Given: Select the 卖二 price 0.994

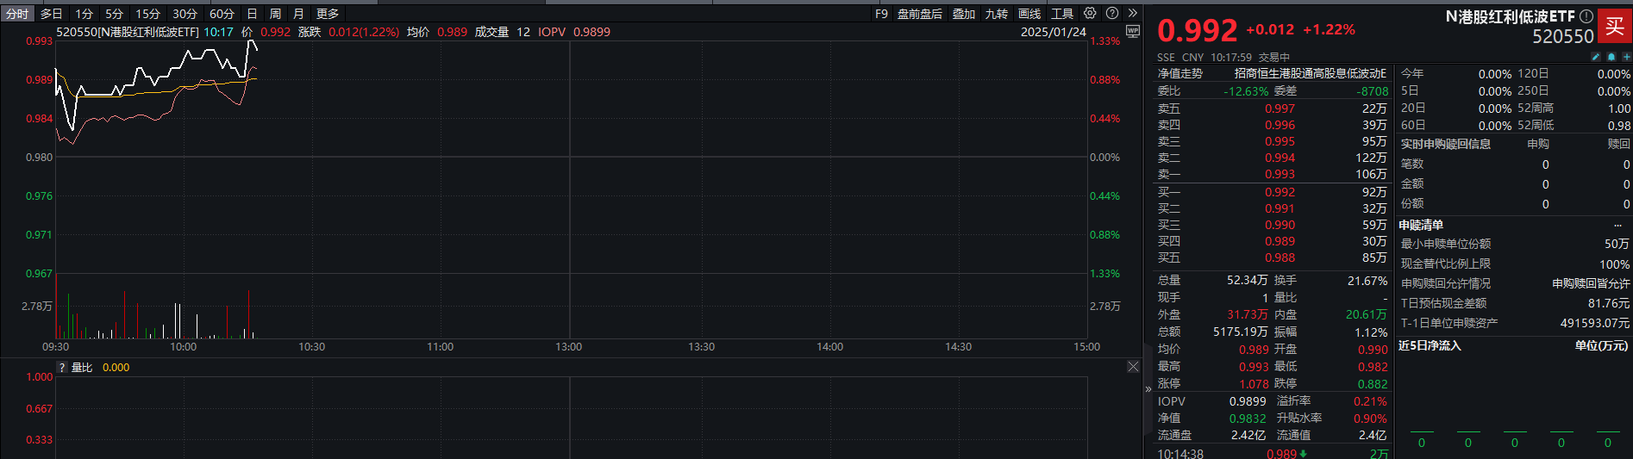Looking at the screenshot, I should [x=1279, y=158].
